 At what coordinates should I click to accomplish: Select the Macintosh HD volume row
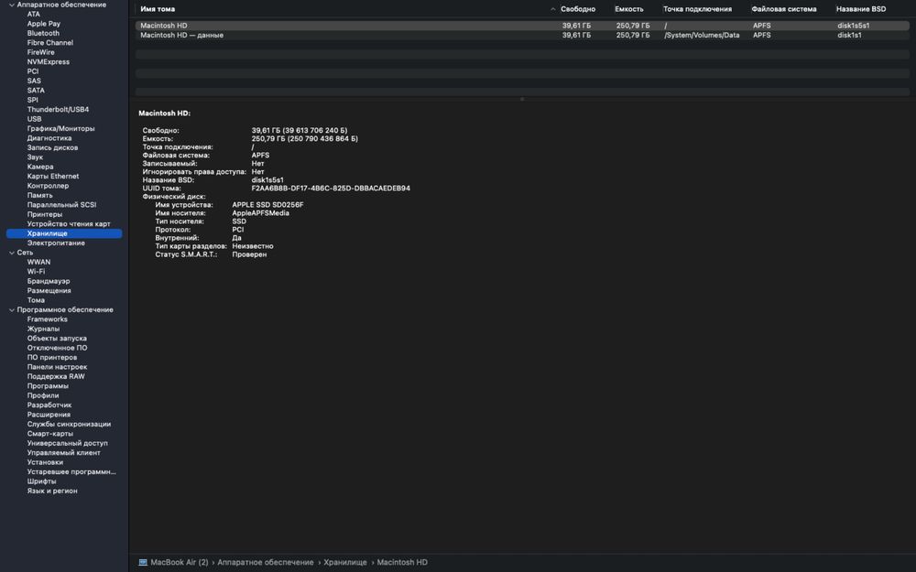(522, 26)
